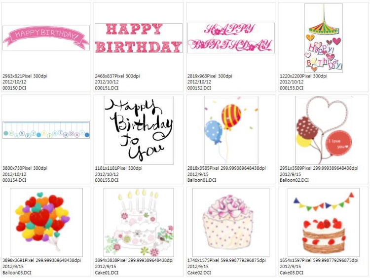The width and height of the screenshot is (370, 278).
Task: Click the 000150.DCI file name
Action: click(x=14, y=88)
